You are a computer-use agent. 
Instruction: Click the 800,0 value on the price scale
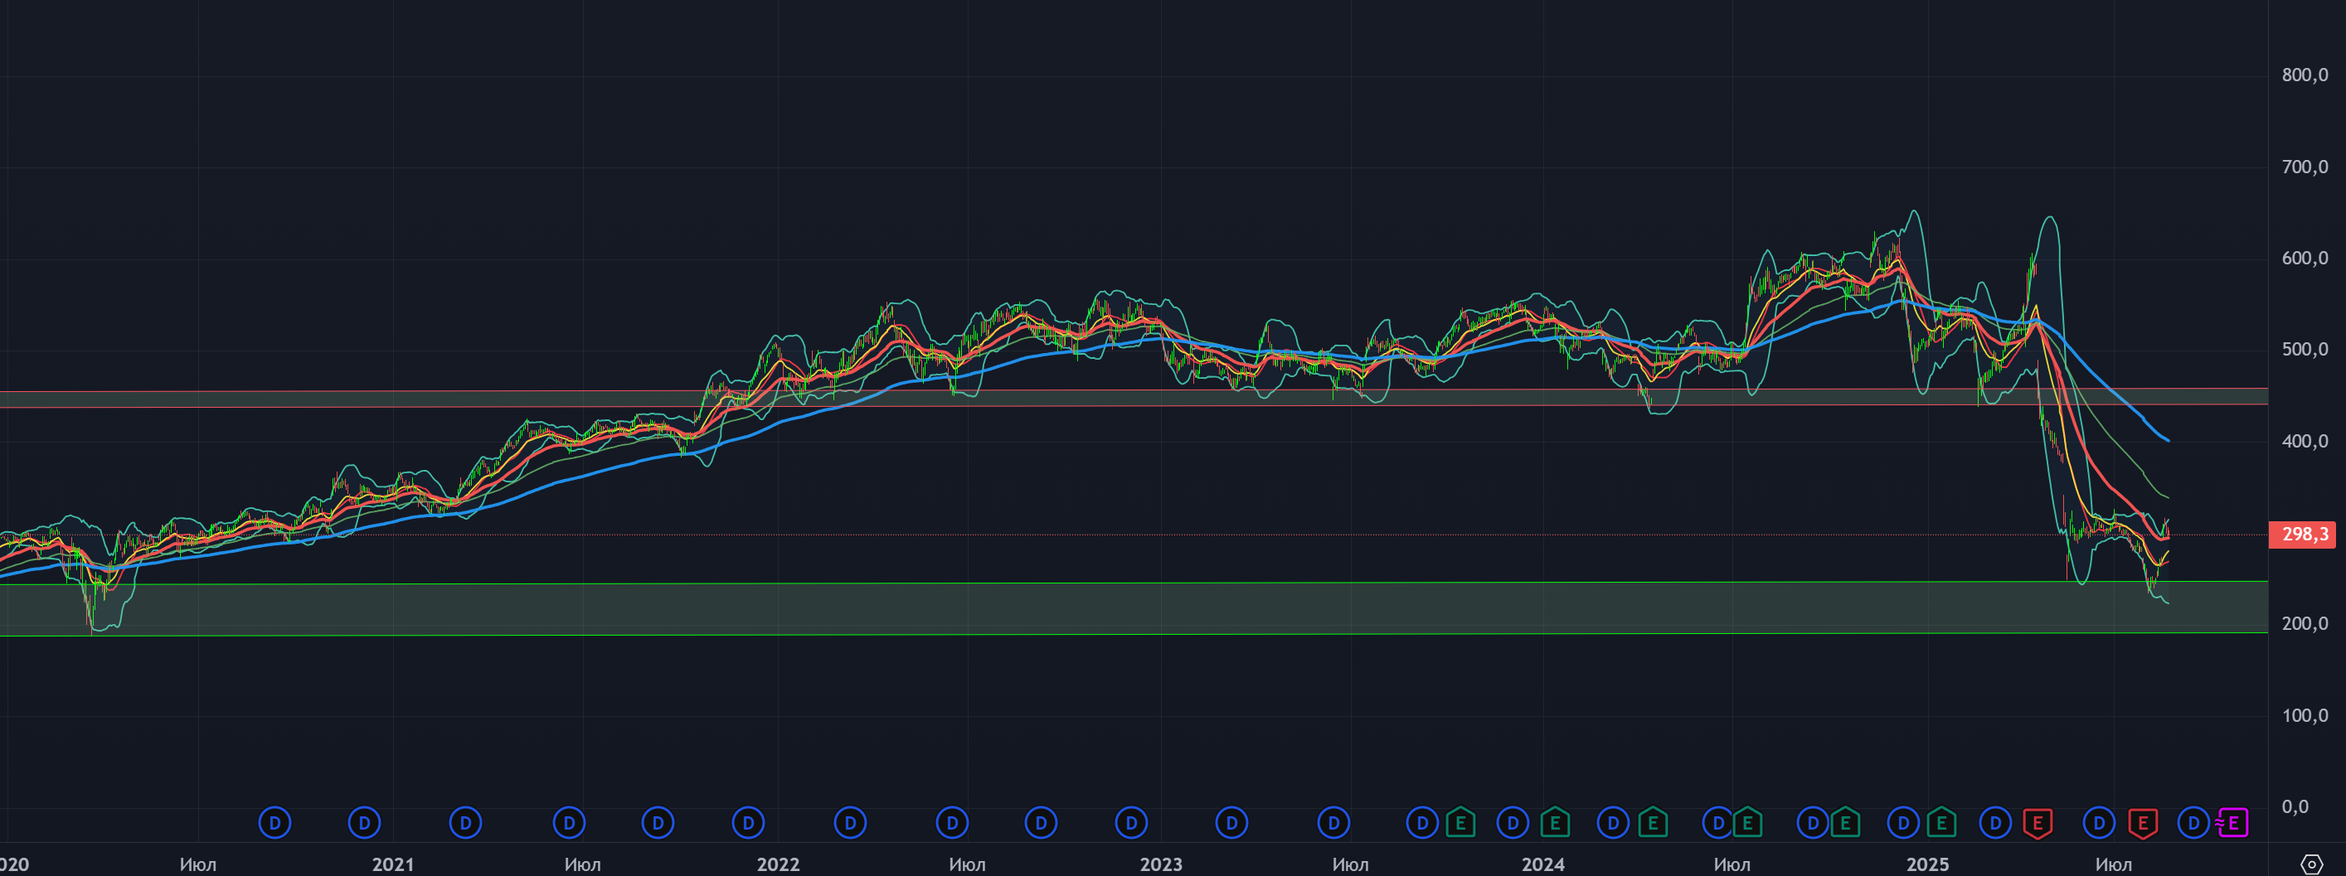point(2304,75)
